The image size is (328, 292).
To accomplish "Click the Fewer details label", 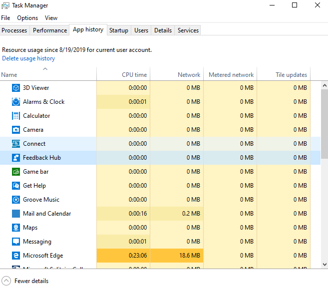I will coord(31,281).
